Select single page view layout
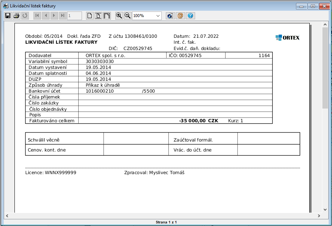 click(x=90, y=16)
